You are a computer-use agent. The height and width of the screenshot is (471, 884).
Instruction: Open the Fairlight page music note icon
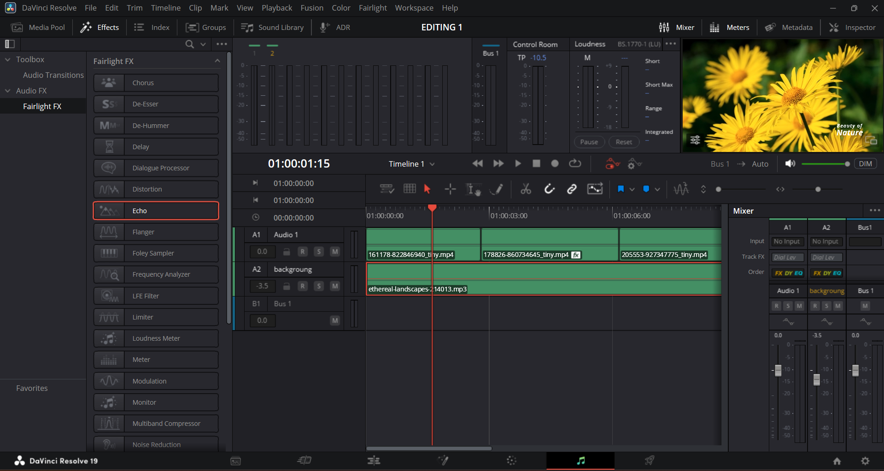click(580, 460)
